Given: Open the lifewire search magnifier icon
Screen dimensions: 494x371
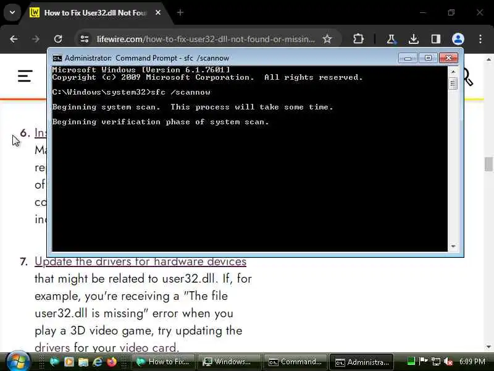Looking at the screenshot, I should [469, 77].
